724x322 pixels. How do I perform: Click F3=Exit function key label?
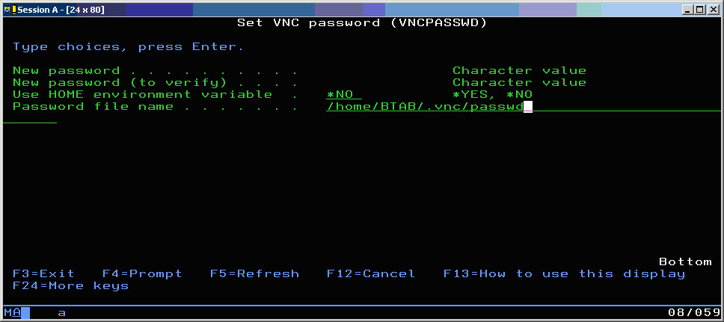click(43, 273)
